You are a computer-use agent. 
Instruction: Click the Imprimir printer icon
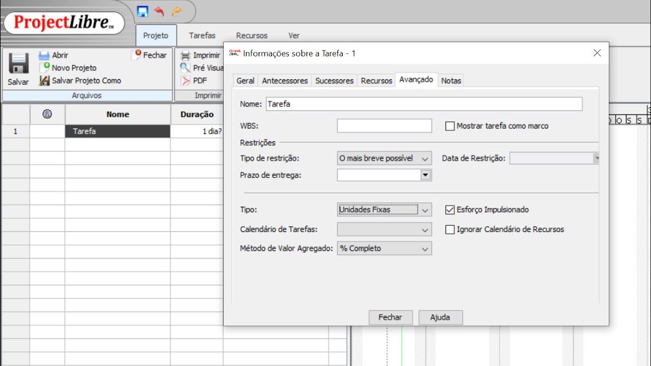185,55
